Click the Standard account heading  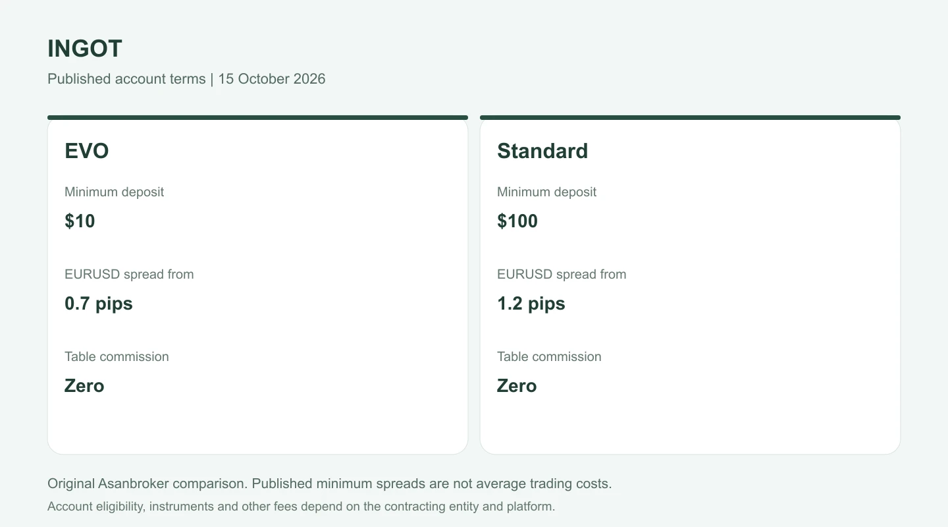pos(542,151)
